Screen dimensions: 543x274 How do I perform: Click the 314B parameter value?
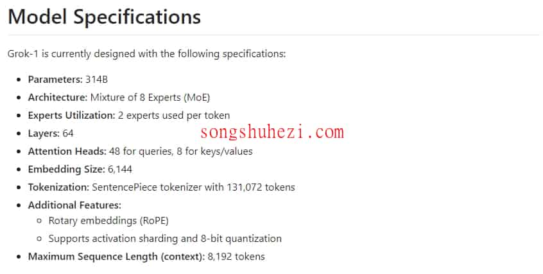97,80
